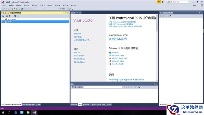Click the Open Project link under 开始
The image size is (204, 115).
point(78,37)
